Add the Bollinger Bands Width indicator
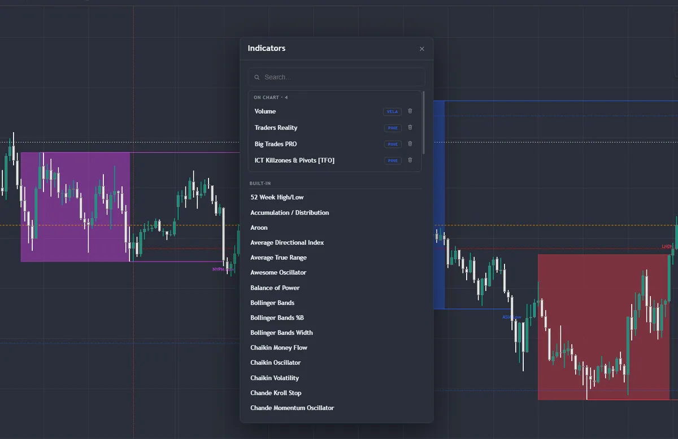 [x=336, y=333]
